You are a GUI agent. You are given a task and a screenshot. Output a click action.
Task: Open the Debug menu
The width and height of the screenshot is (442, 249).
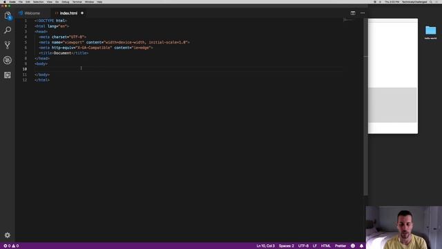click(x=66, y=1)
